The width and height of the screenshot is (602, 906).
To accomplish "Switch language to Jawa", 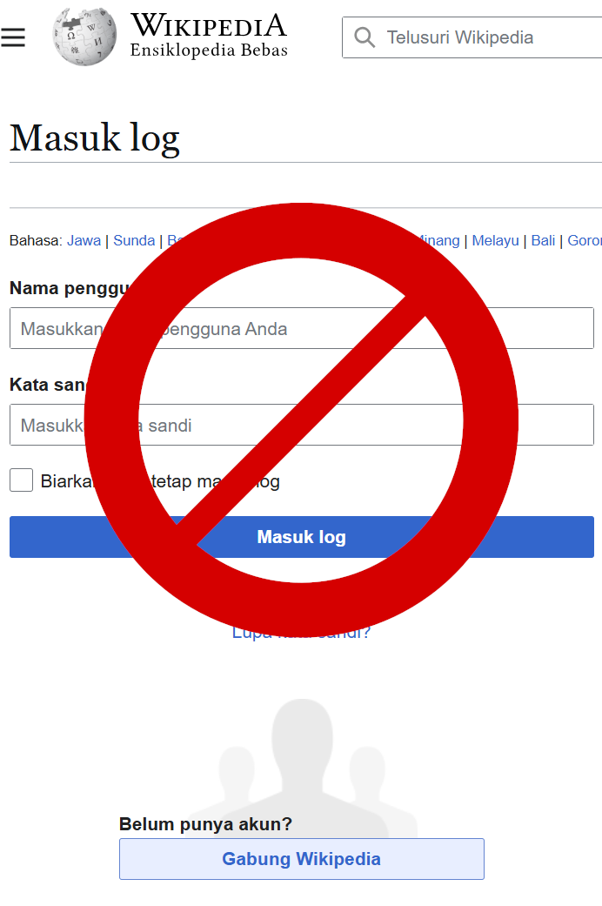I will pos(84,240).
